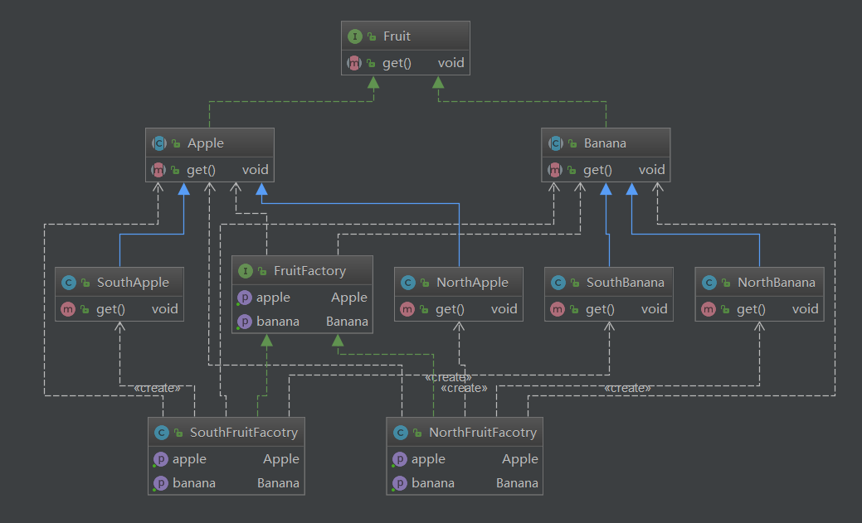Click the interface icon beside Fruit
This screenshot has width=862, height=523.
pos(355,36)
